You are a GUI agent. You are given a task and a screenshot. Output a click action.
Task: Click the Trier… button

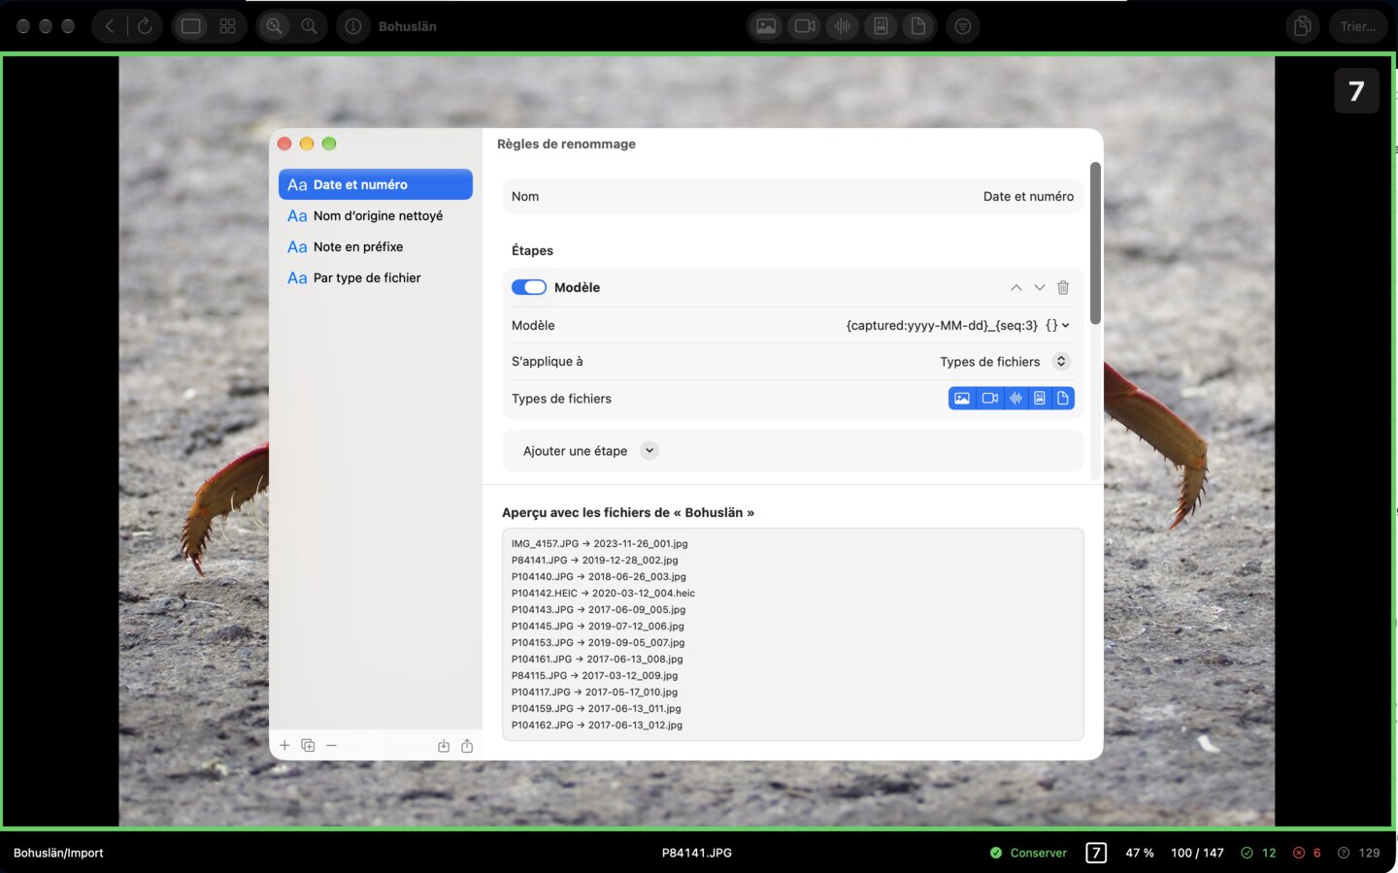coord(1357,26)
